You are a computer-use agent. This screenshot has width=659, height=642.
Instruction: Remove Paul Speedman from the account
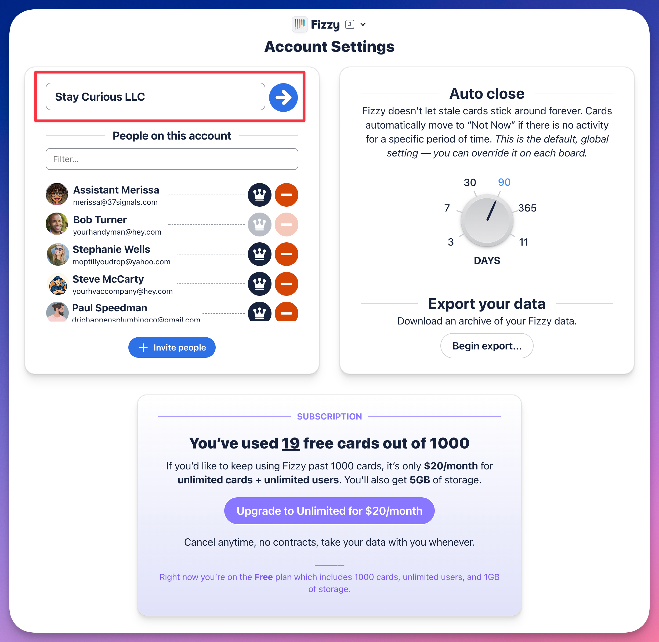click(286, 313)
